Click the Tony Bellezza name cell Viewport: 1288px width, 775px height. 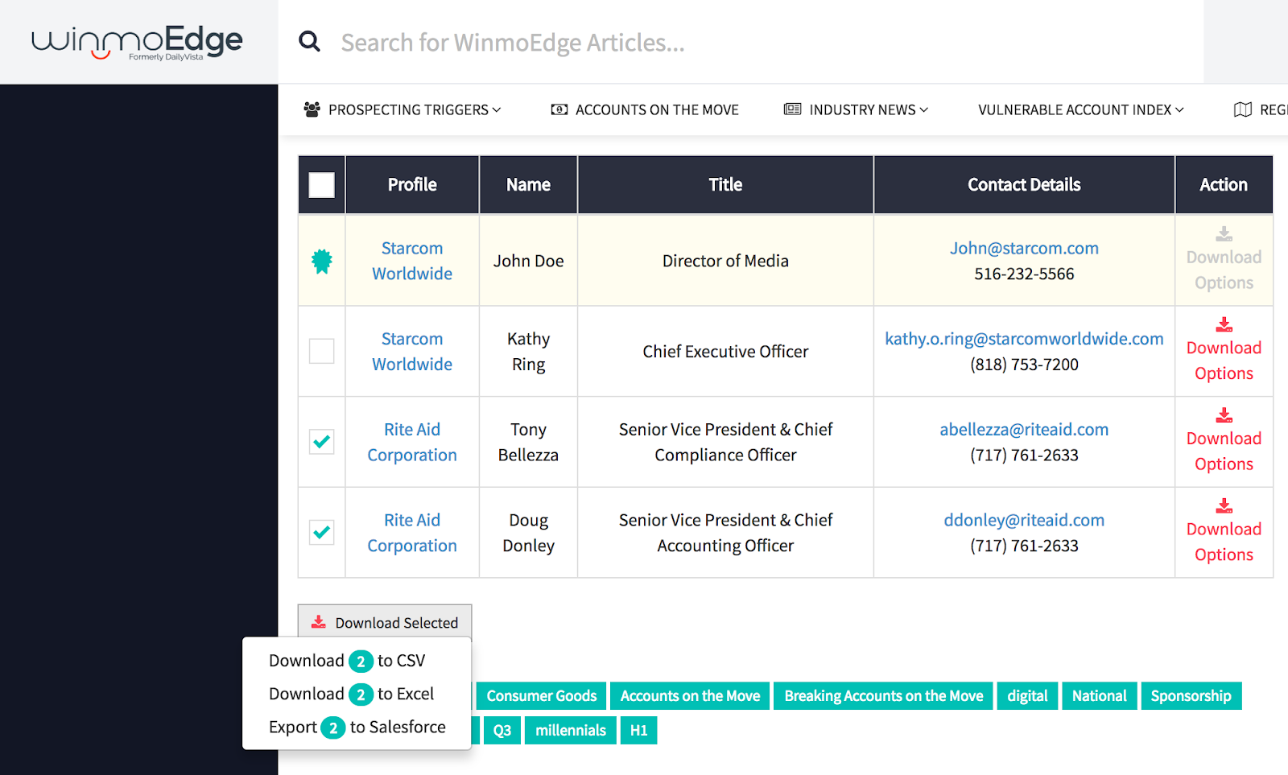[528, 442]
